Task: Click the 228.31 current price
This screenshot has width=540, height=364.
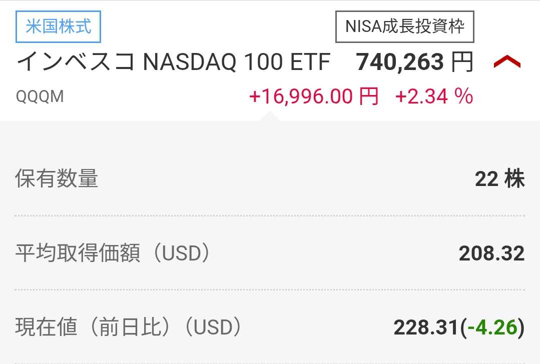Action: point(426,328)
